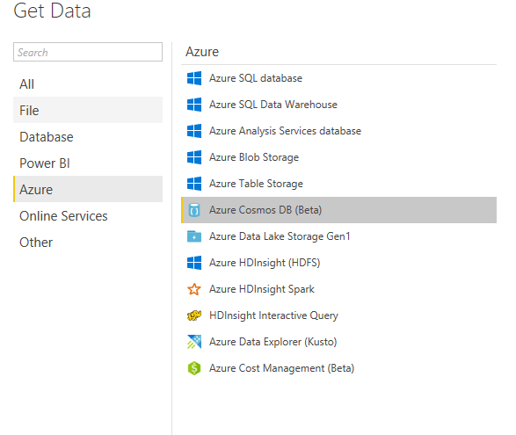Click the HDInsight Spark star icon
This screenshot has width=516, height=435.
click(194, 289)
